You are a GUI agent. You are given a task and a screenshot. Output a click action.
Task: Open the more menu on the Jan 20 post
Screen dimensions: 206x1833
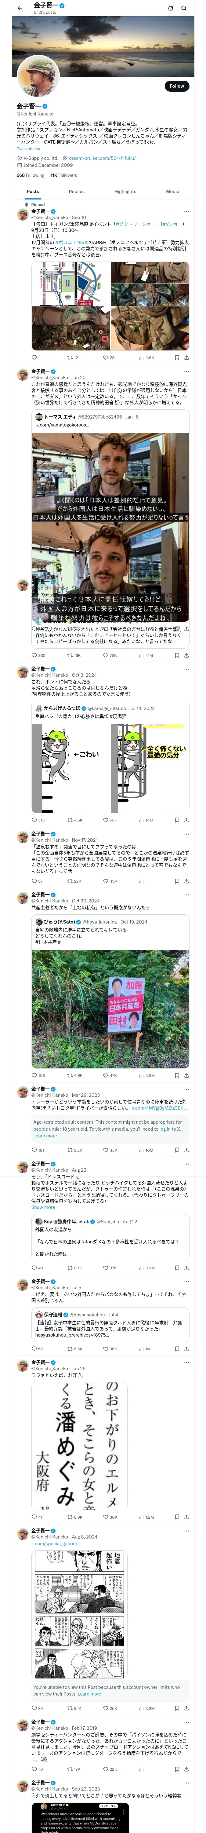[x=186, y=371]
